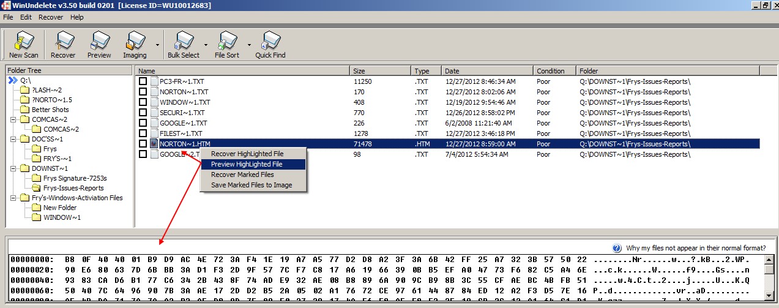Open the Bulk Select dropdown arrow
This screenshot has width=779, height=308.
click(x=206, y=45)
